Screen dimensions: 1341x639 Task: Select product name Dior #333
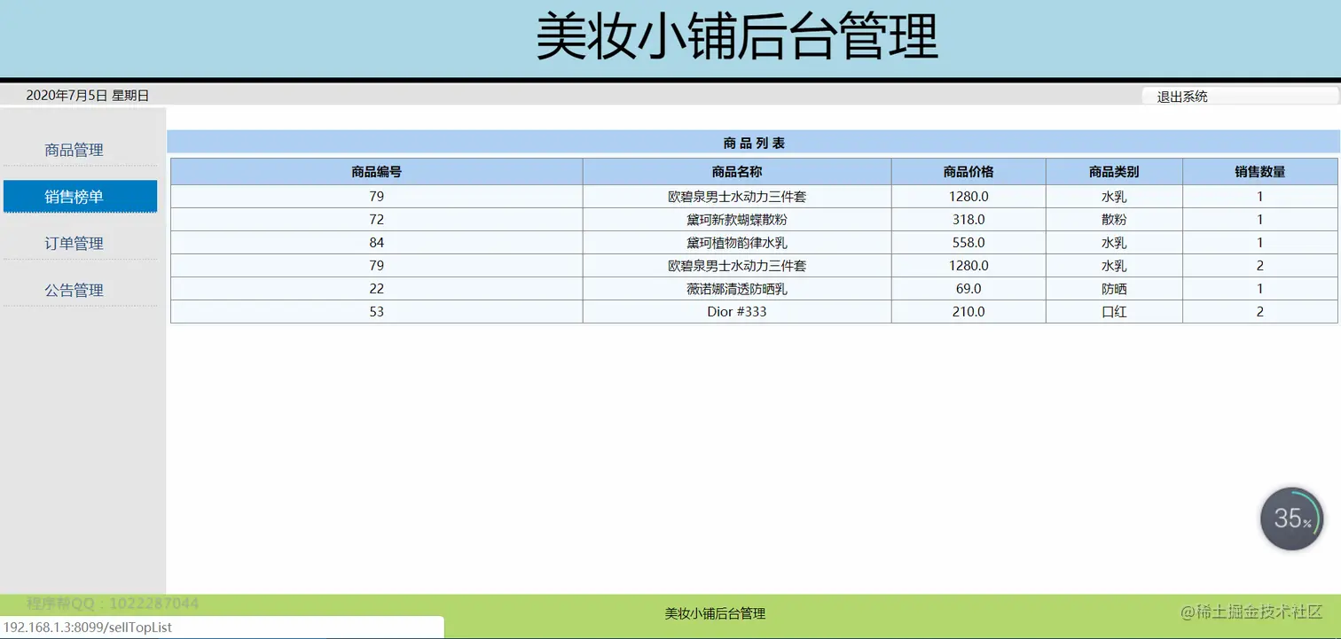pos(737,312)
